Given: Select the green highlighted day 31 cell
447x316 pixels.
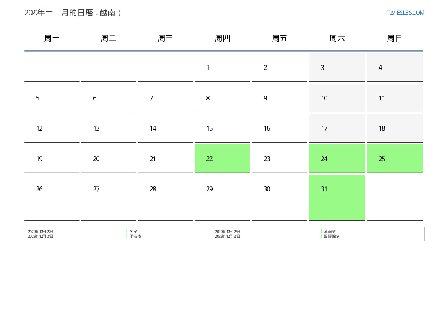Looking at the screenshot, I should pos(337,198).
